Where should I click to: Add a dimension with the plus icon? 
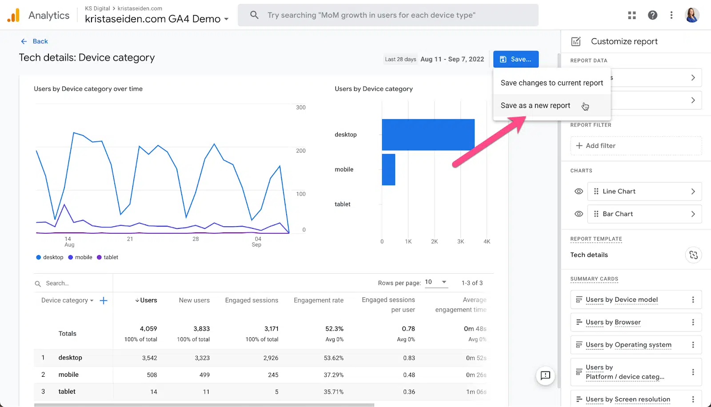[104, 300]
